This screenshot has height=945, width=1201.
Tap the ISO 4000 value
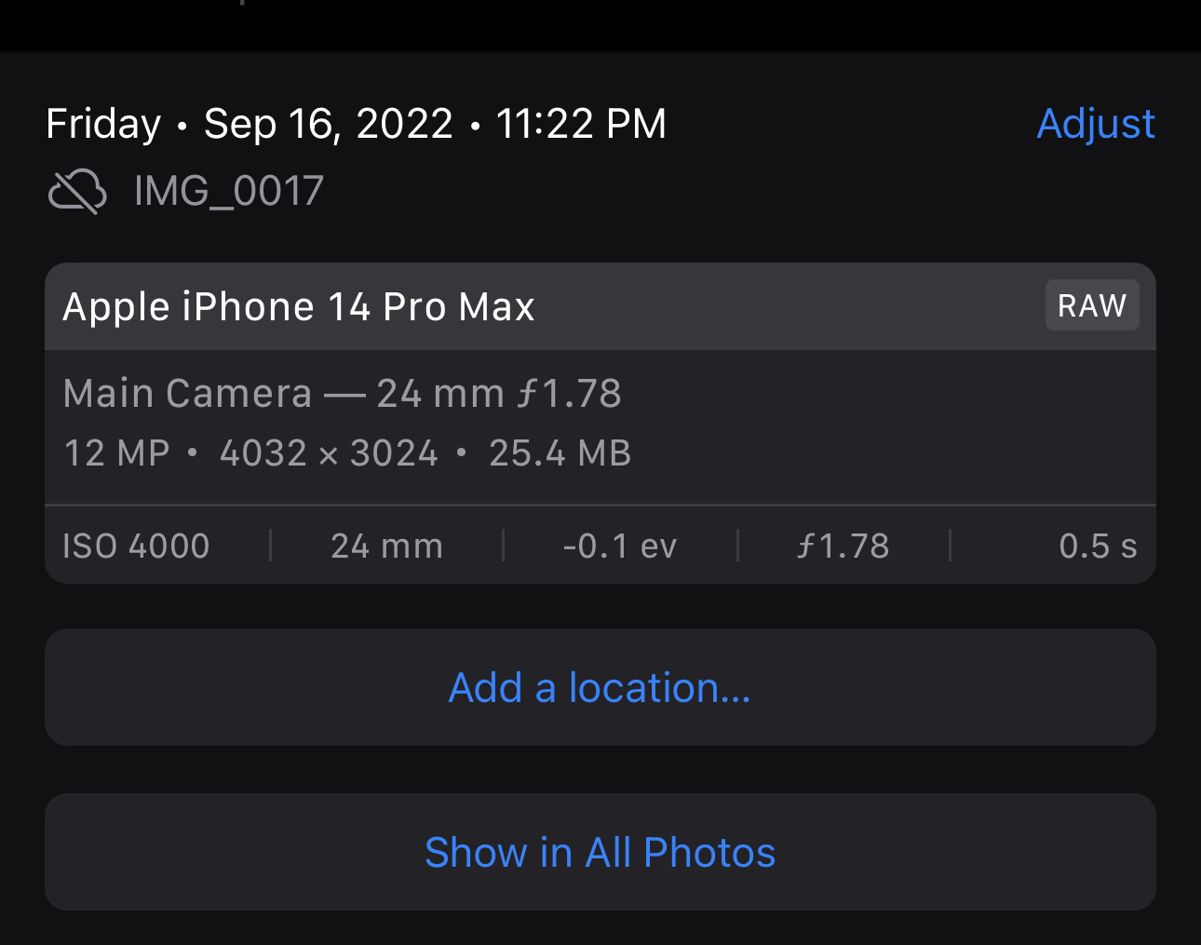[x=136, y=546]
